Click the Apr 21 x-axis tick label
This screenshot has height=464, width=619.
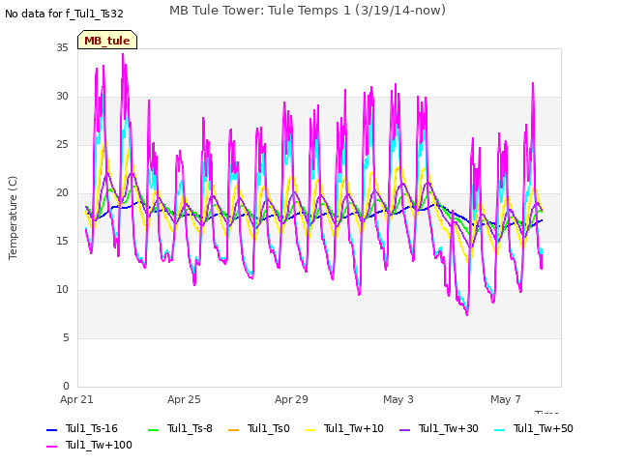click(76, 399)
